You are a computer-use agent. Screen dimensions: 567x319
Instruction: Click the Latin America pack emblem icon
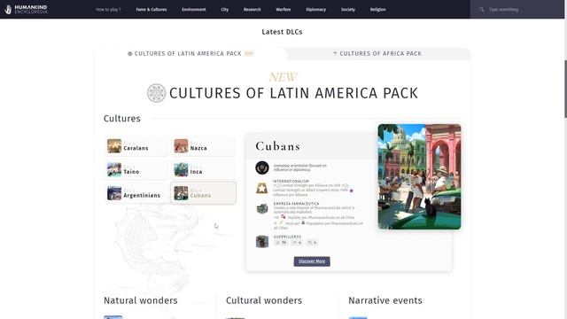(x=156, y=93)
